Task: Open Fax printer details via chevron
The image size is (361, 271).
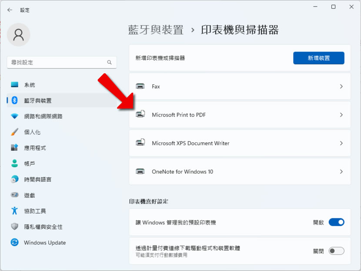Action: tap(341, 86)
